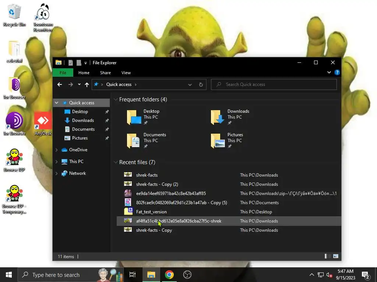Viewport: 377px width, 282px height.
Task: Open the taskbar clock showing 5:47 AM
Action: (x=345, y=275)
